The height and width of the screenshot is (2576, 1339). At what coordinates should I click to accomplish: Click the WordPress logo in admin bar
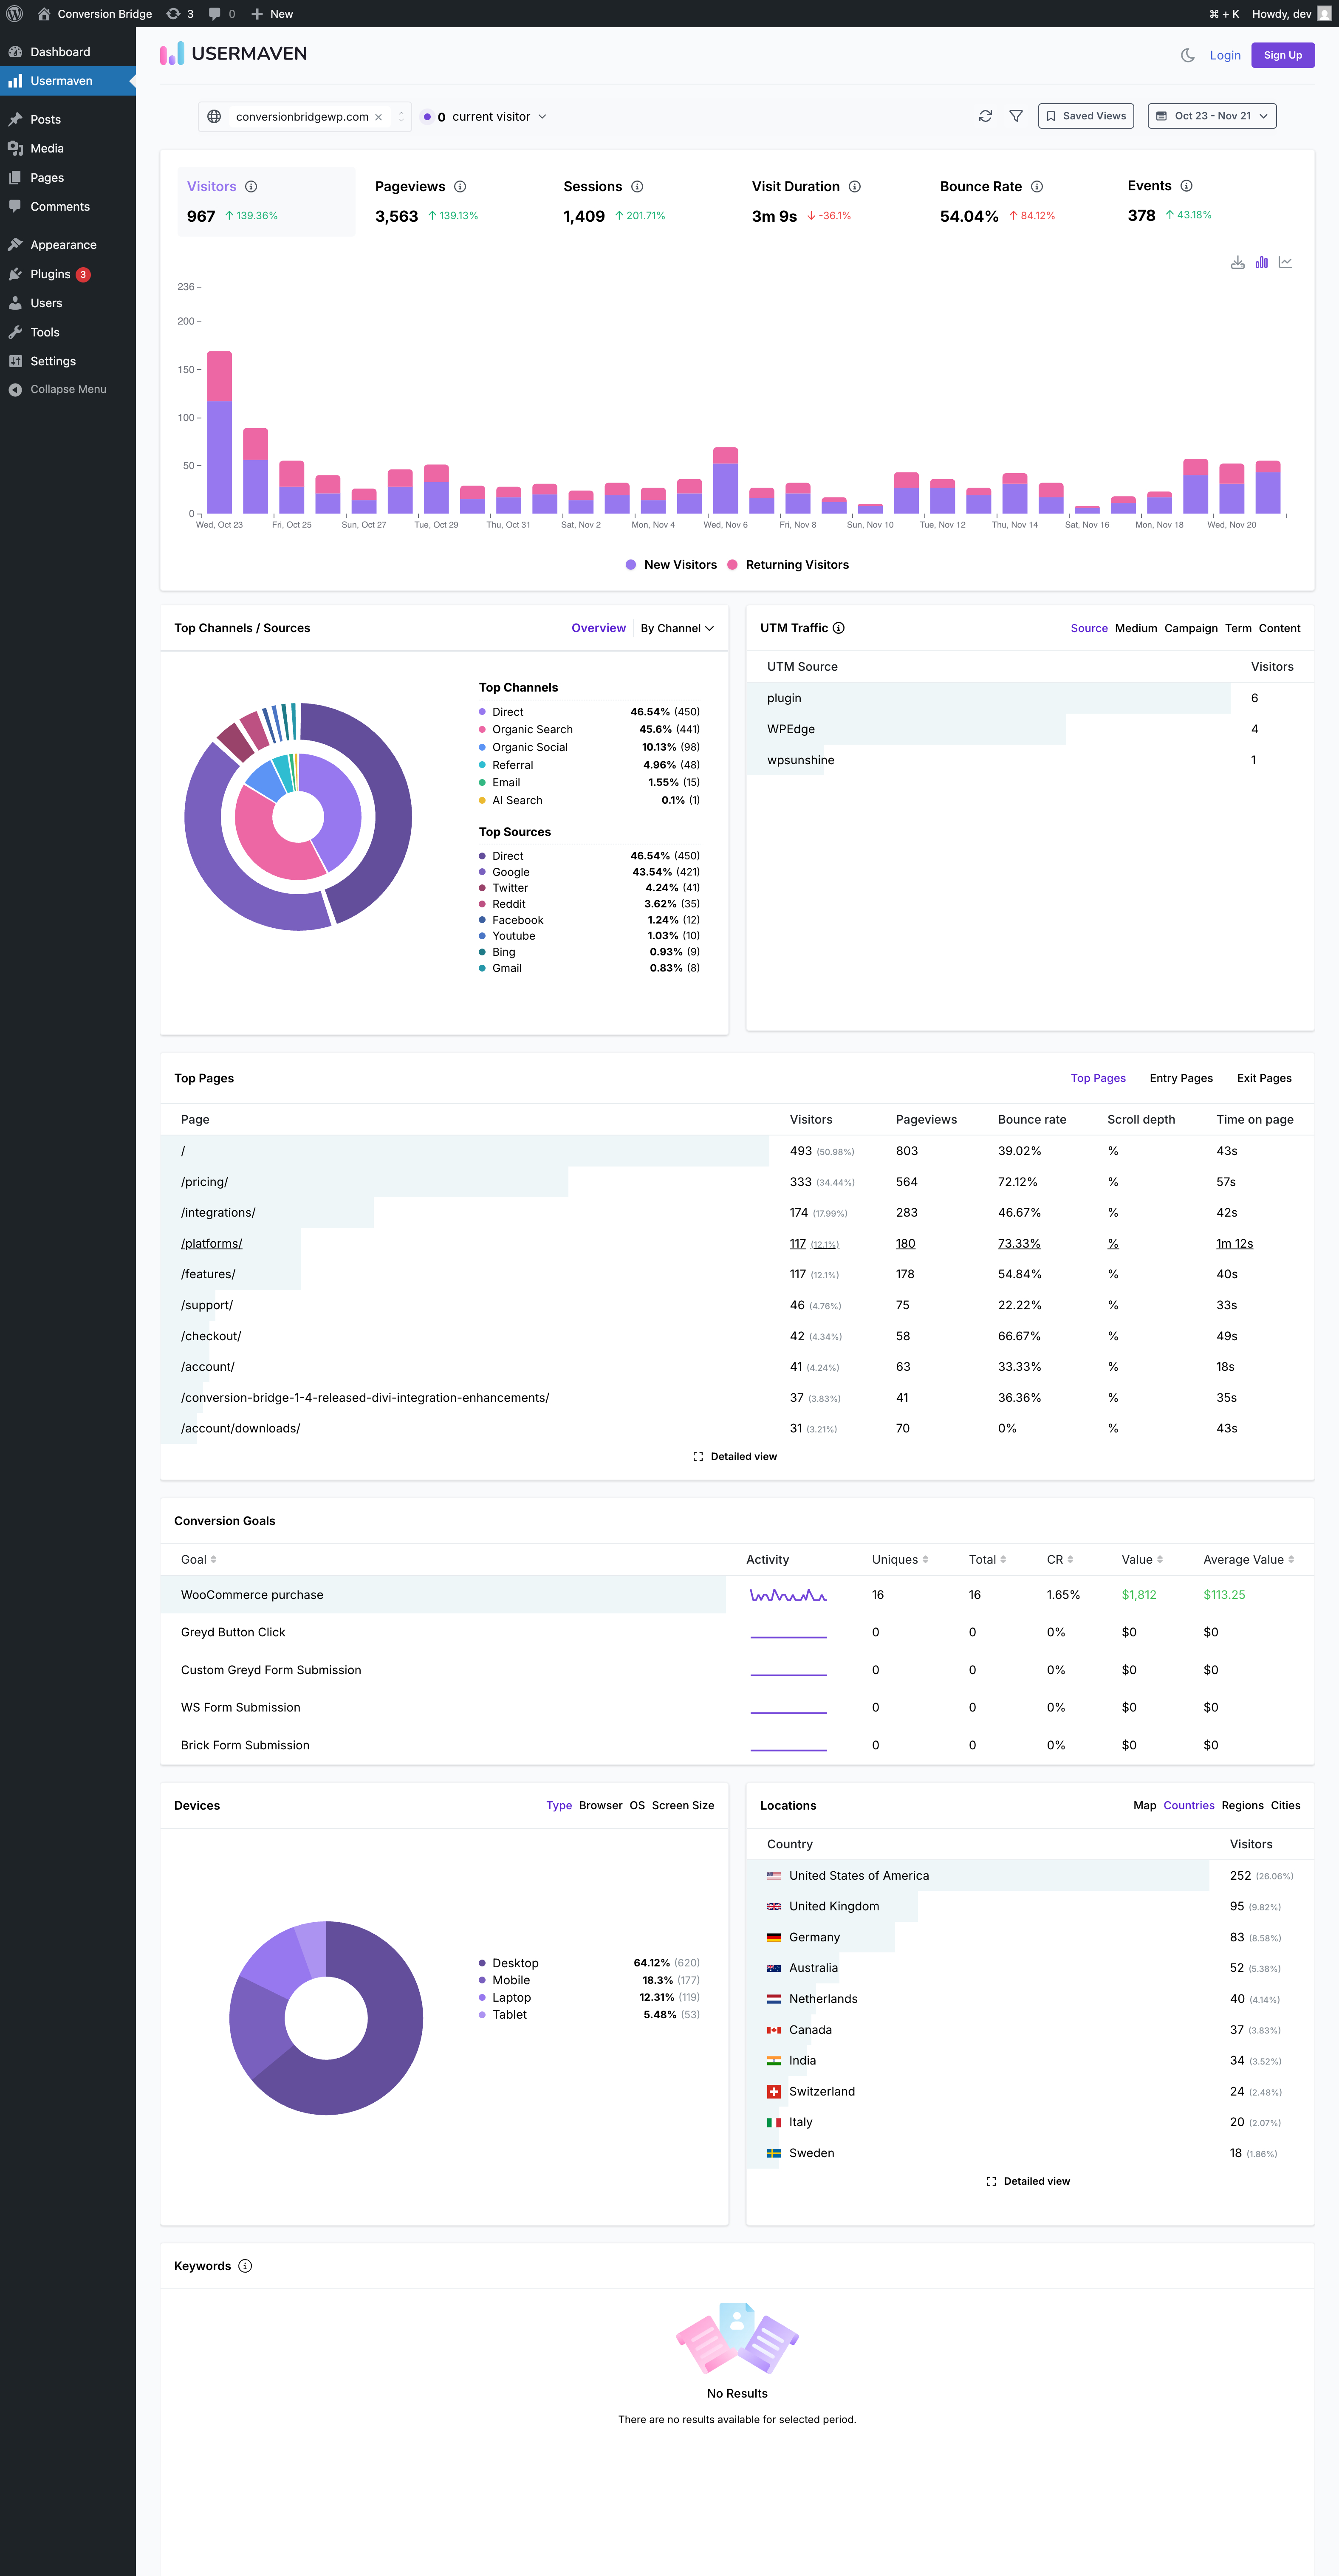coord(14,14)
